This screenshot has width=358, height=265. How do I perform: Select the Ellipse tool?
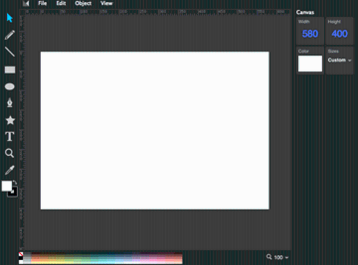click(x=10, y=87)
